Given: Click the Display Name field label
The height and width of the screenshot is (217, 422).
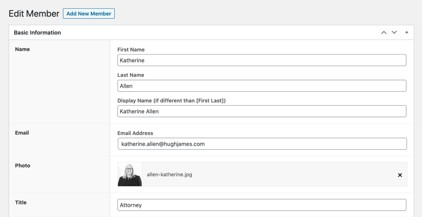Looking at the screenshot, I should pos(171,100).
